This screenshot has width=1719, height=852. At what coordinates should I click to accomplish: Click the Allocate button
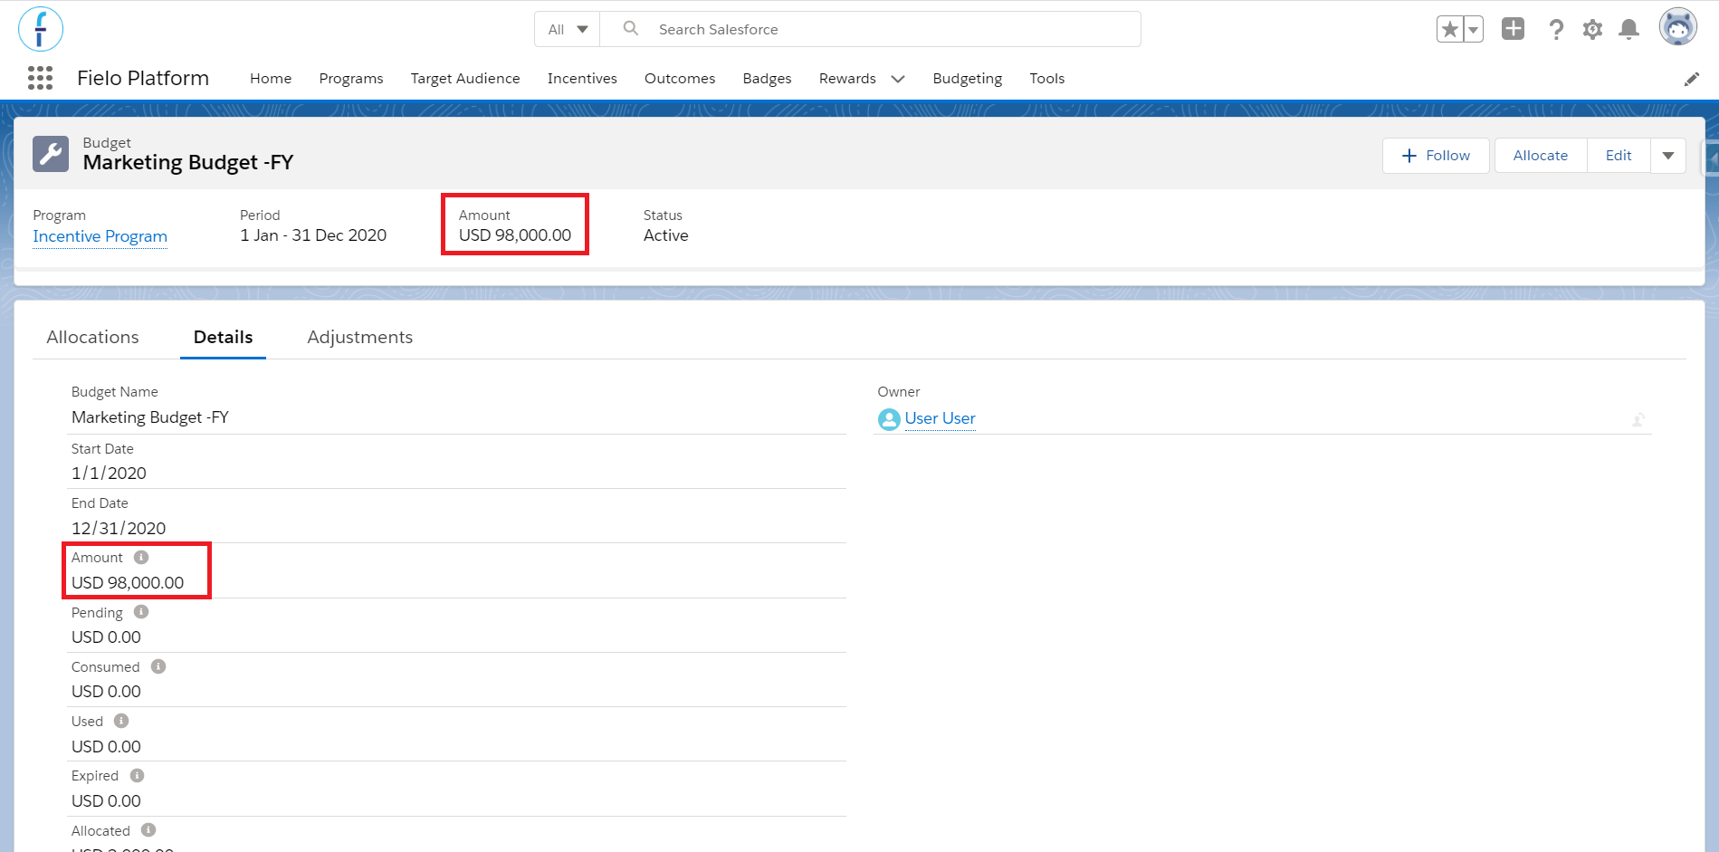point(1541,156)
